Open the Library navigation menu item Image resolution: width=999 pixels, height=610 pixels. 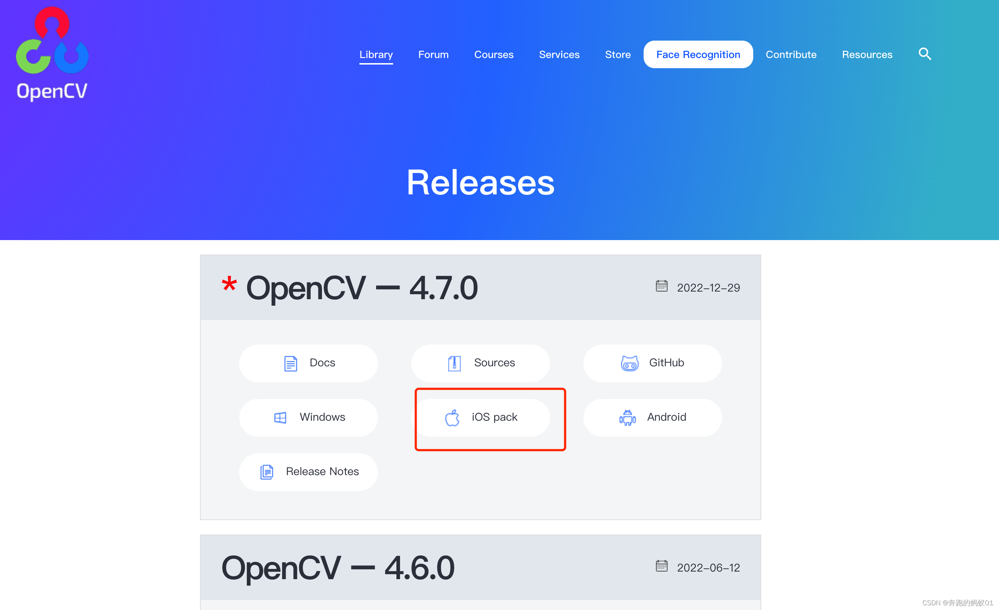click(x=376, y=54)
